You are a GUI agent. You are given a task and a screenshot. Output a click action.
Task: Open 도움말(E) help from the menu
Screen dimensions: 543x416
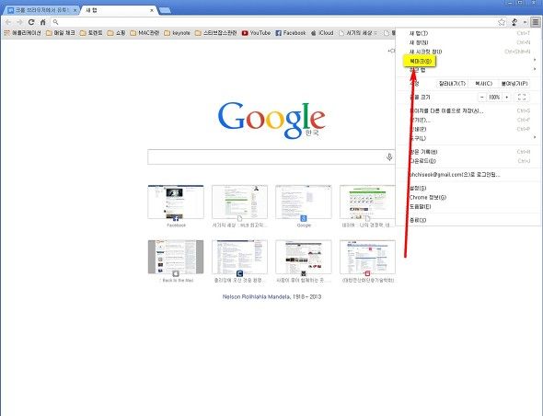[x=468, y=206]
